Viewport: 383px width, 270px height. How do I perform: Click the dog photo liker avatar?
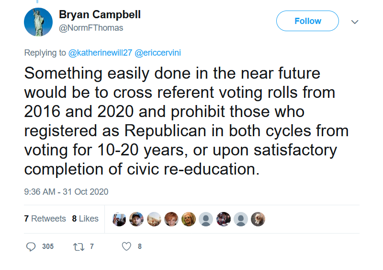258,219
